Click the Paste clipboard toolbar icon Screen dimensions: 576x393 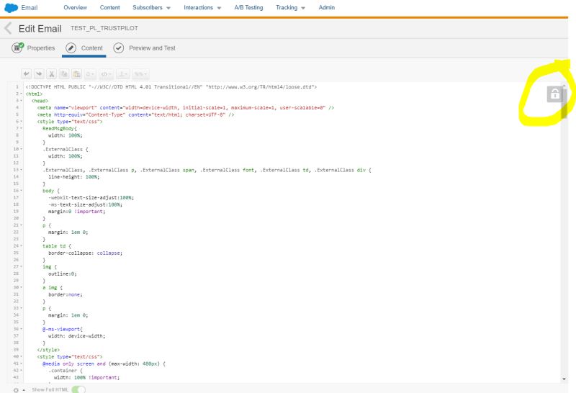[76, 74]
